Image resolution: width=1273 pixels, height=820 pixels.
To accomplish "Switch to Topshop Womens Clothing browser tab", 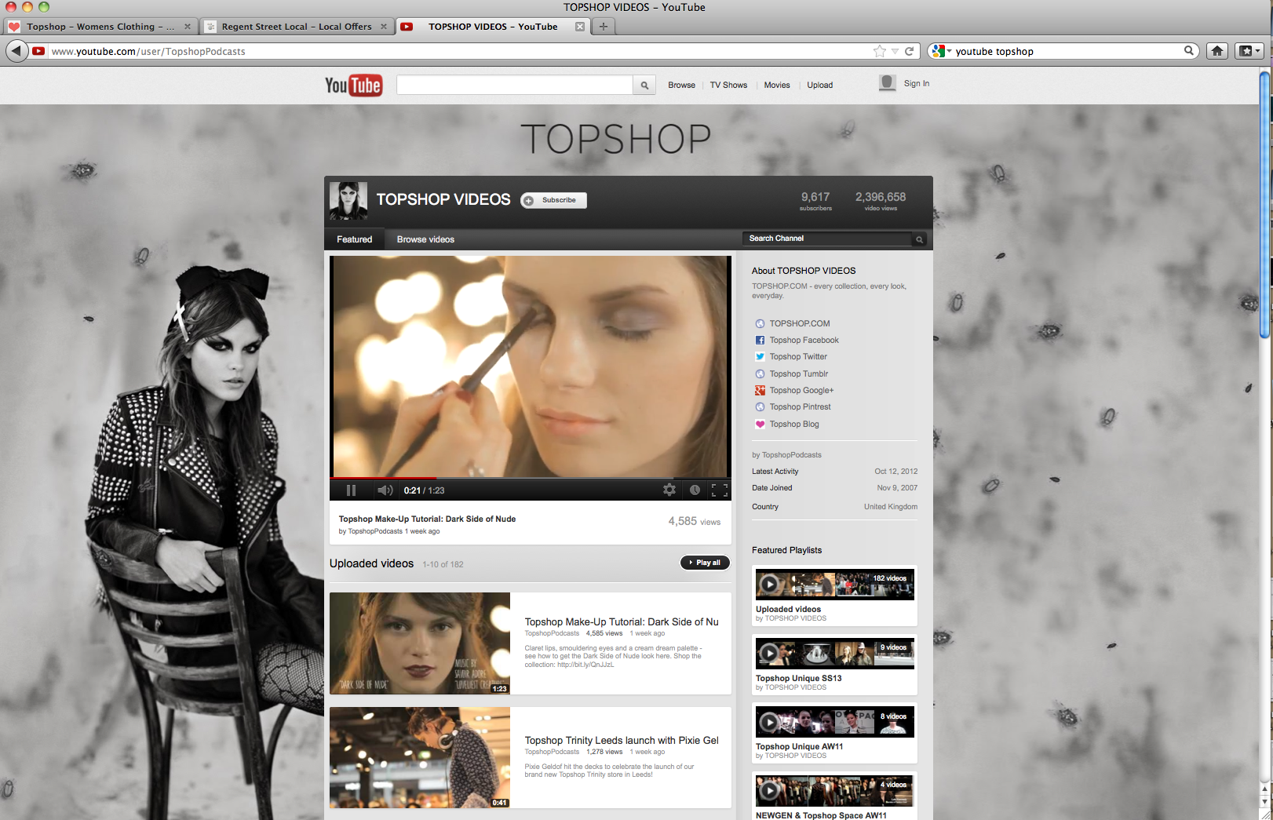I will (100, 26).
